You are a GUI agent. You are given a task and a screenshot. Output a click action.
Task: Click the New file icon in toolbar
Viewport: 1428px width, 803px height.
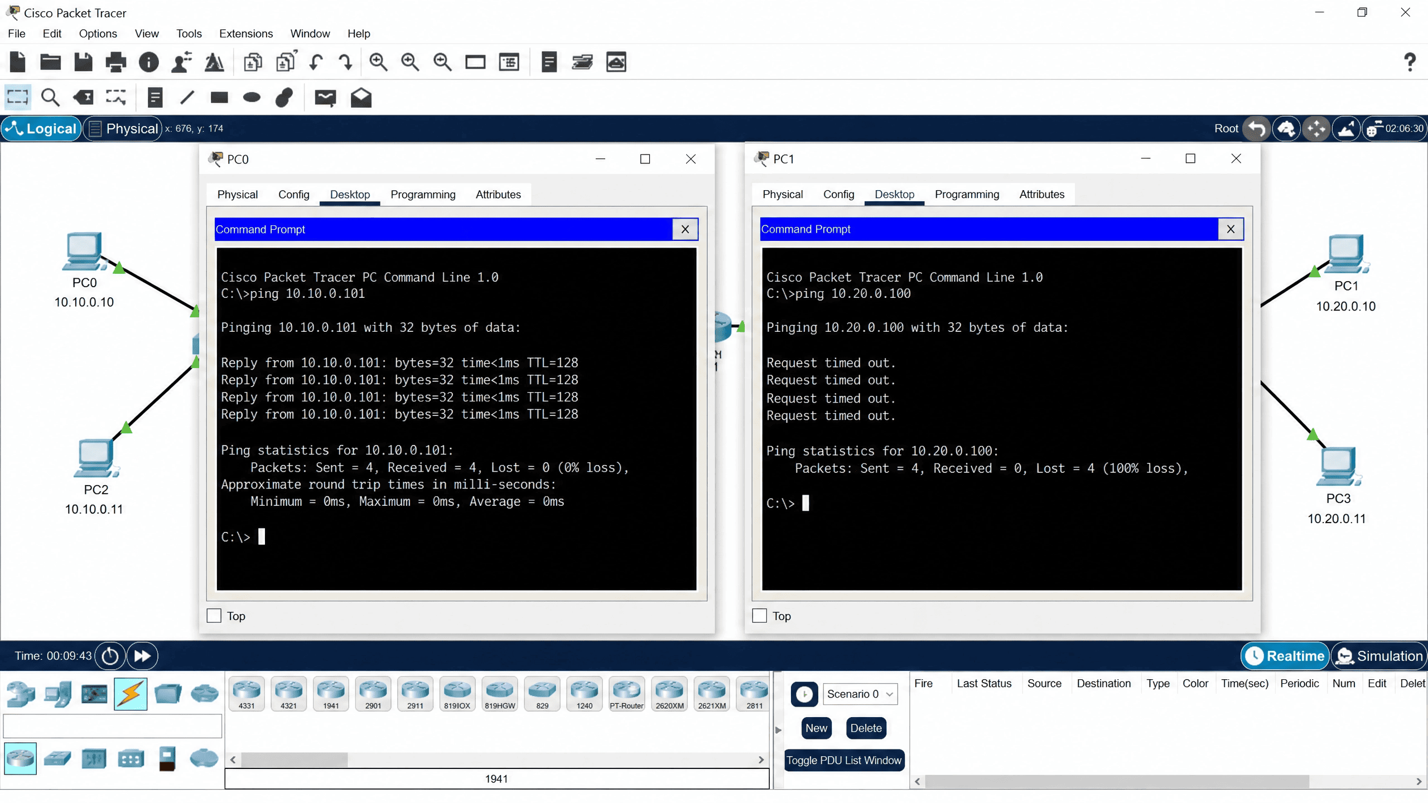[18, 62]
